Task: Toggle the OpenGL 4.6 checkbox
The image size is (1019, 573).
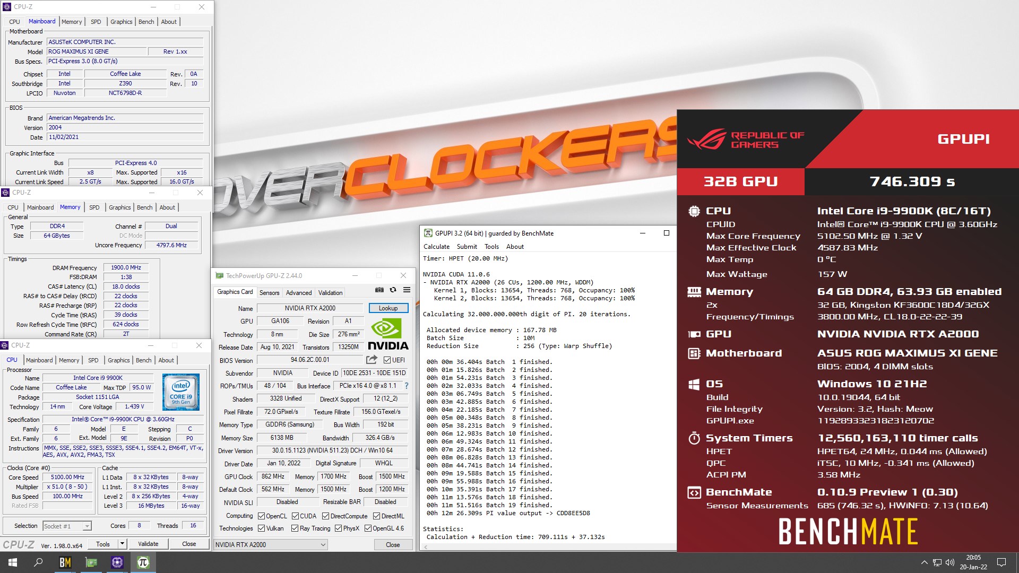Action: 368,528
